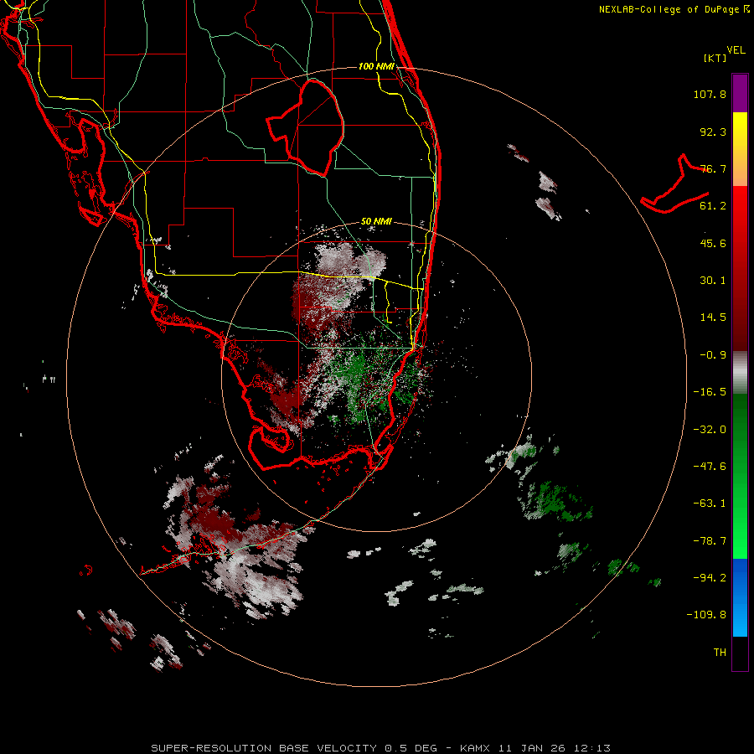The image size is (754, 754).
Task: Select the 45.6 velocity scale value
Action: [713, 243]
